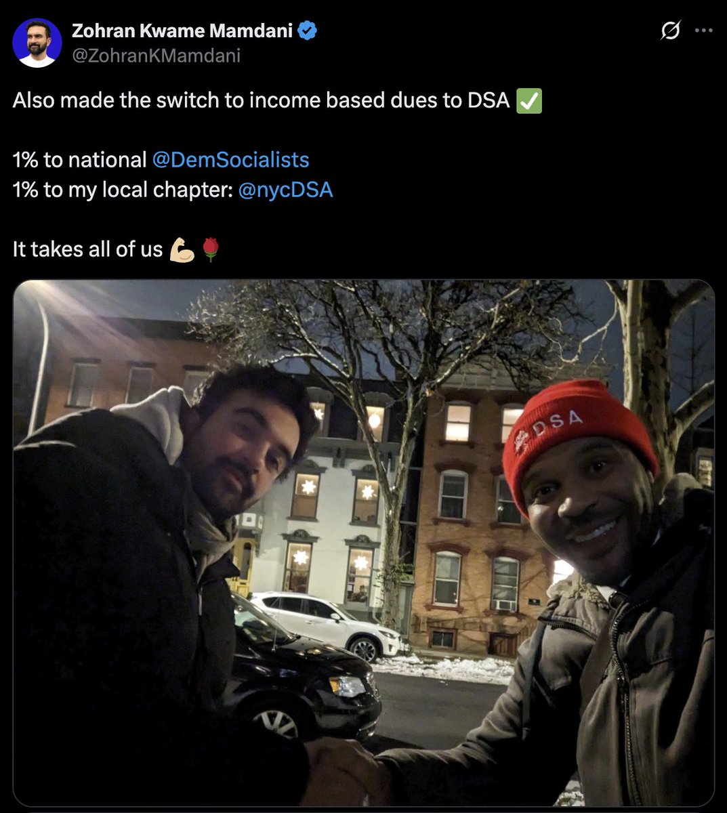Click the flexed bicep emoji
The image size is (727, 813).
point(182,250)
